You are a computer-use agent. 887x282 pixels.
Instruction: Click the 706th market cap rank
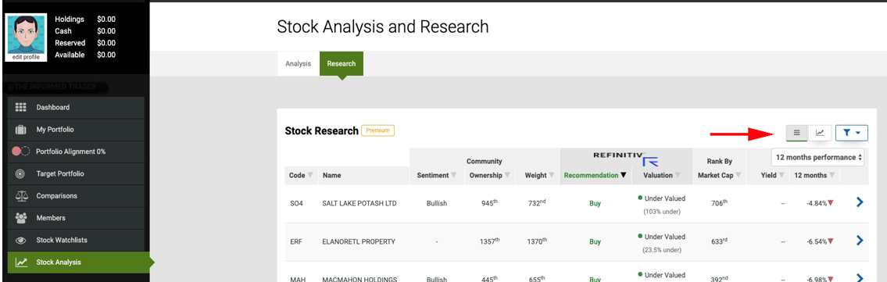click(719, 203)
